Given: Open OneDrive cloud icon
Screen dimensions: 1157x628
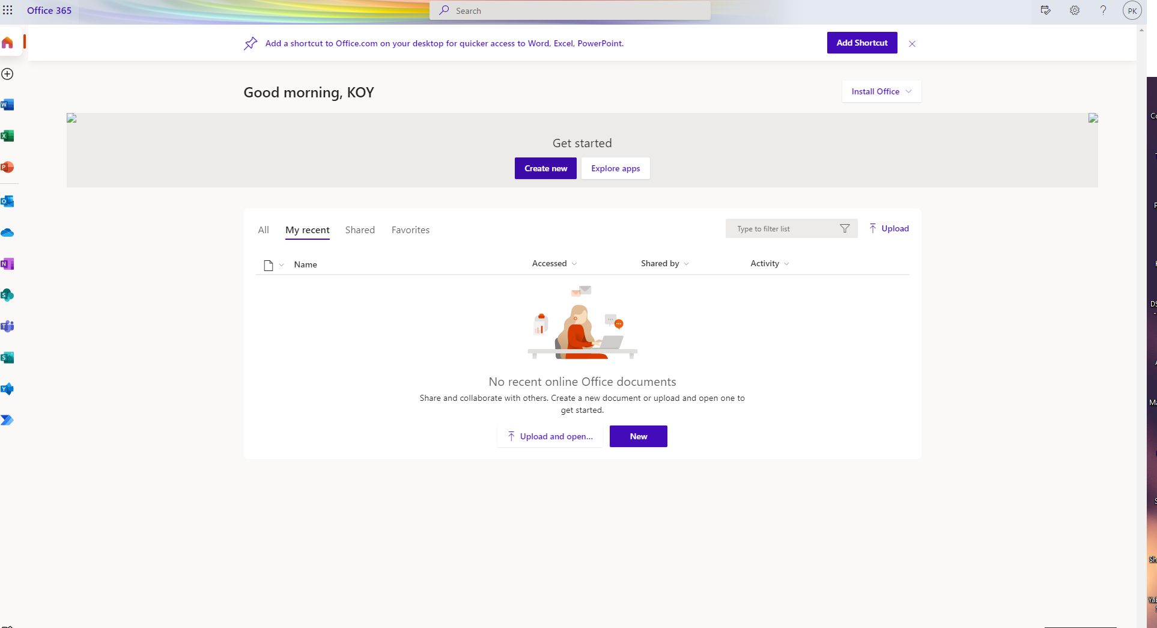Looking at the screenshot, I should pyautogui.click(x=8, y=233).
